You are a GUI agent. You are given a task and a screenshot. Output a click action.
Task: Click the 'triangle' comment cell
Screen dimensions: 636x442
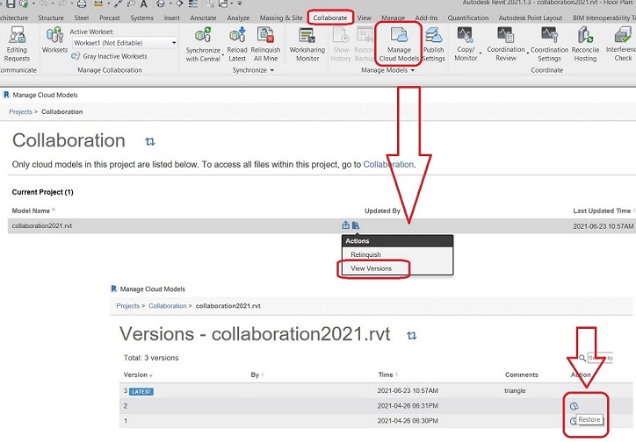515,390
